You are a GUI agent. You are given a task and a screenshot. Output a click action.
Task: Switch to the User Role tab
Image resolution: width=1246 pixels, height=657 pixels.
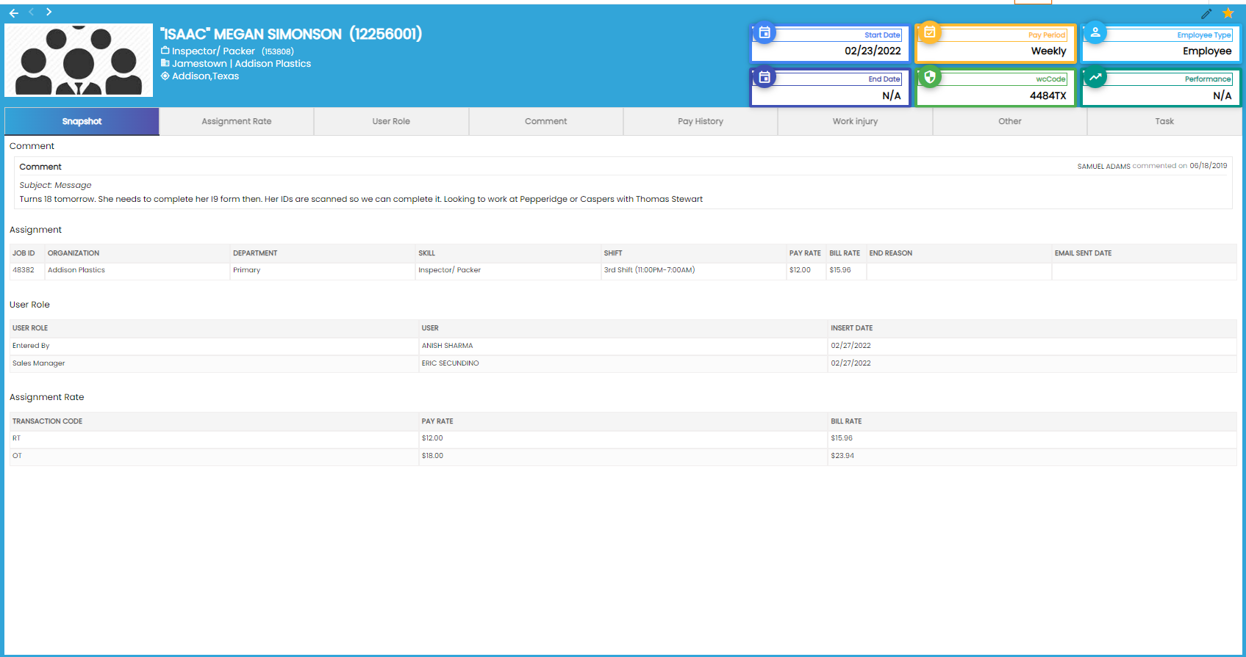(x=391, y=121)
